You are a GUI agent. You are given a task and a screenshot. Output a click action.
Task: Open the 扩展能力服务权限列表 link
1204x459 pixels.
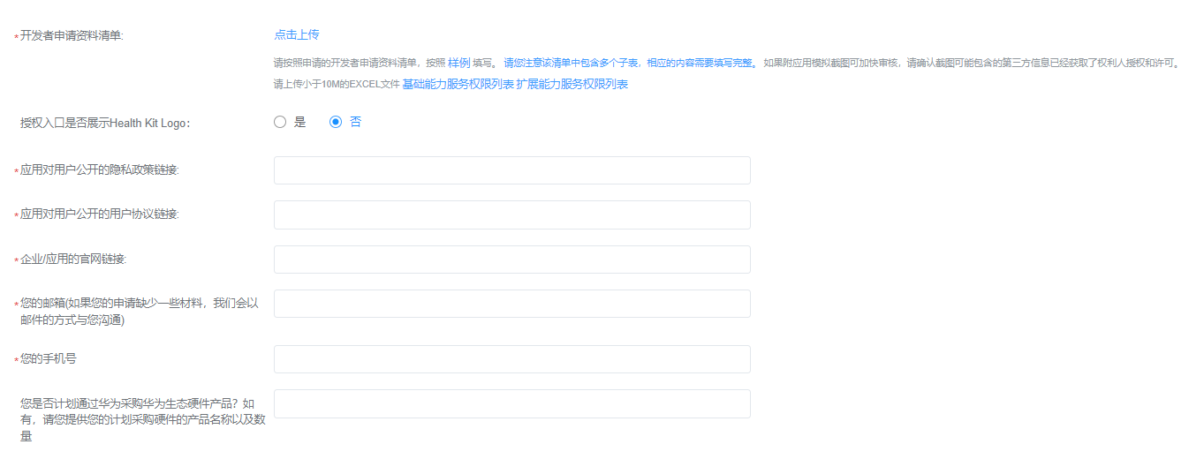pyautogui.click(x=572, y=84)
